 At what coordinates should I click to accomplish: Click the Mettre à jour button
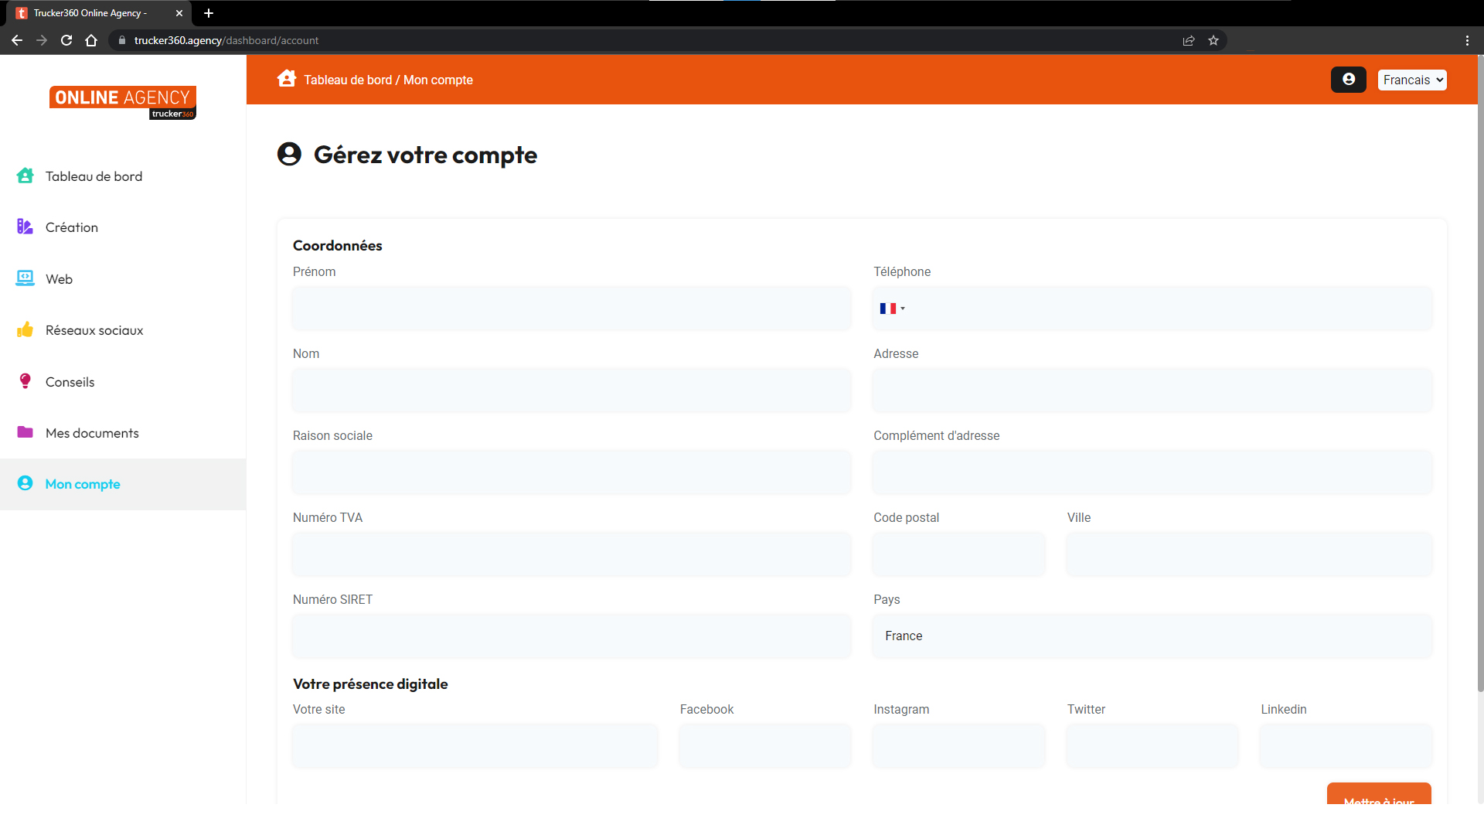coord(1379,794)
